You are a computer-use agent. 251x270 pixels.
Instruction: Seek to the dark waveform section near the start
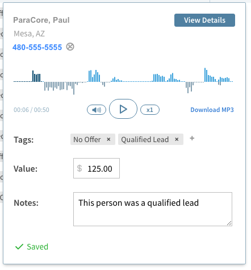36,76
